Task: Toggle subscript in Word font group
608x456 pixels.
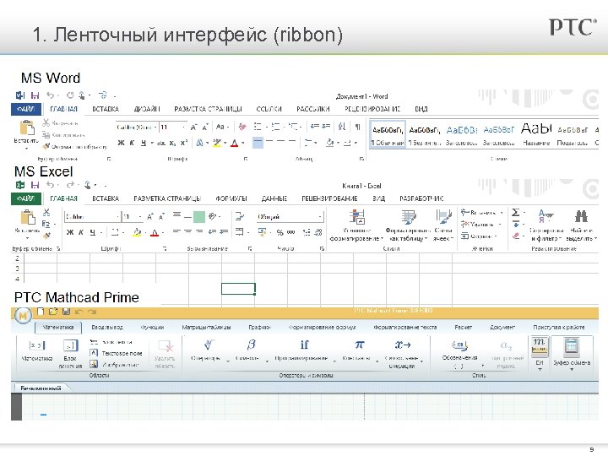Action: click(172, 143)
